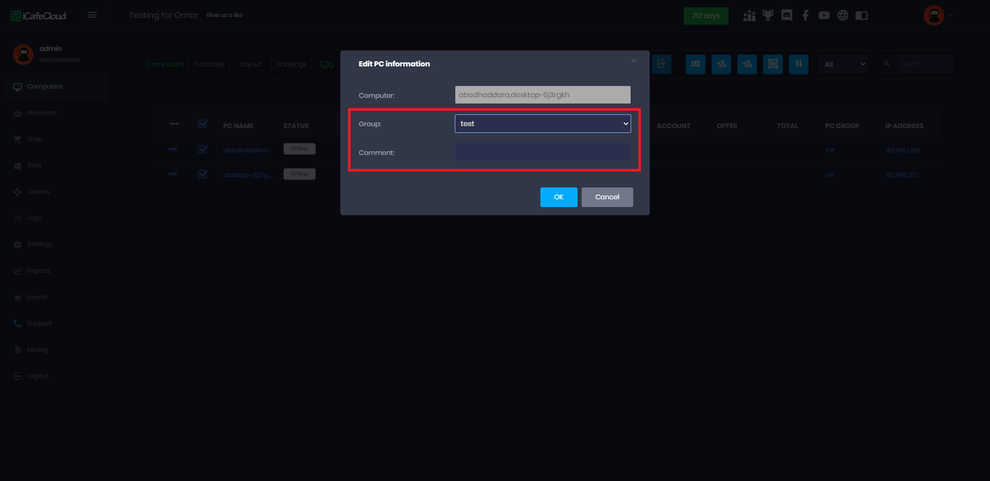Click the pause toolbar button
The width and height of the screenshot is (990, 481).
[x=799, y=64]
